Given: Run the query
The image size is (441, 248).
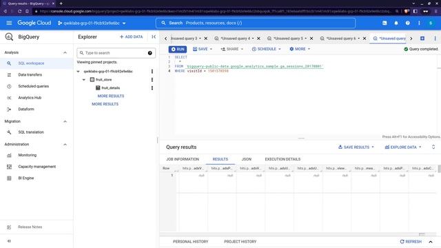Looking at the screenshot, I should click(x=178, y=49).
